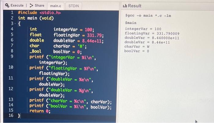
Task: Click the closing brace on line 16
Action: (19, 116)
